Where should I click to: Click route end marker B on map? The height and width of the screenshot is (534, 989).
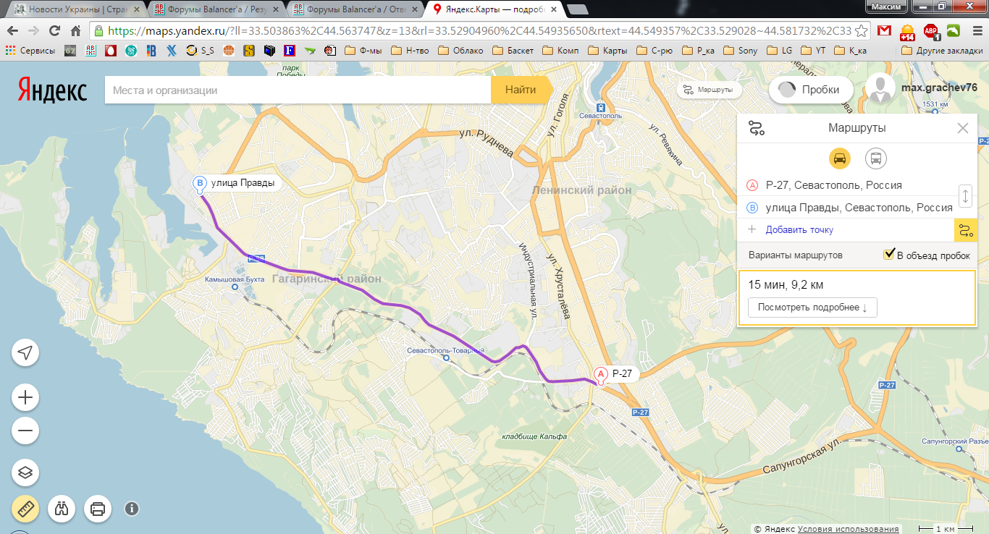coord(201,185)
